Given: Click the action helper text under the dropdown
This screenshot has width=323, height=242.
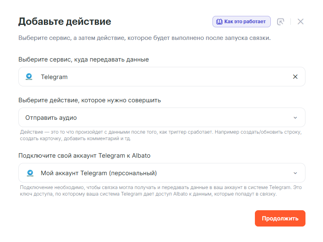Looking at the screenshot, I should 161,136.
